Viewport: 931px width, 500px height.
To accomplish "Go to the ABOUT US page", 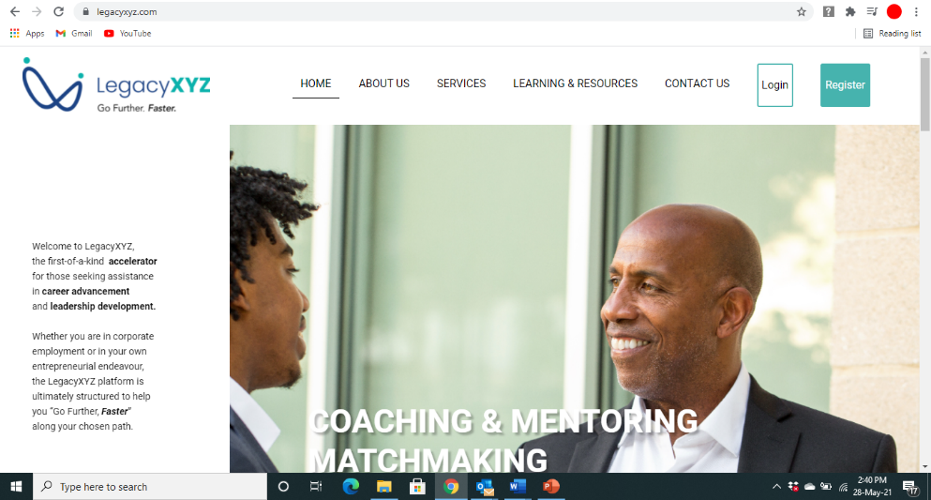I will [x=384, y=83].
